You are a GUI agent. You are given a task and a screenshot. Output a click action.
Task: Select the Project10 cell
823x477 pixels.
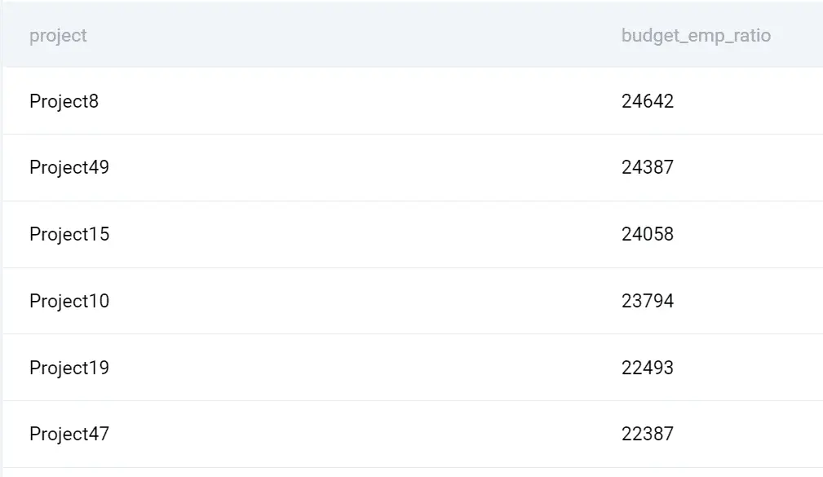(69, 301)
